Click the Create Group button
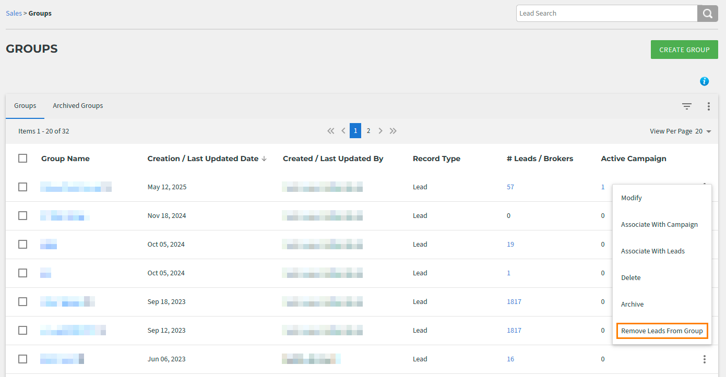Image resolution: width=726 pixels, height=377 pixels. pyautogui.click(x=684, y=50)
